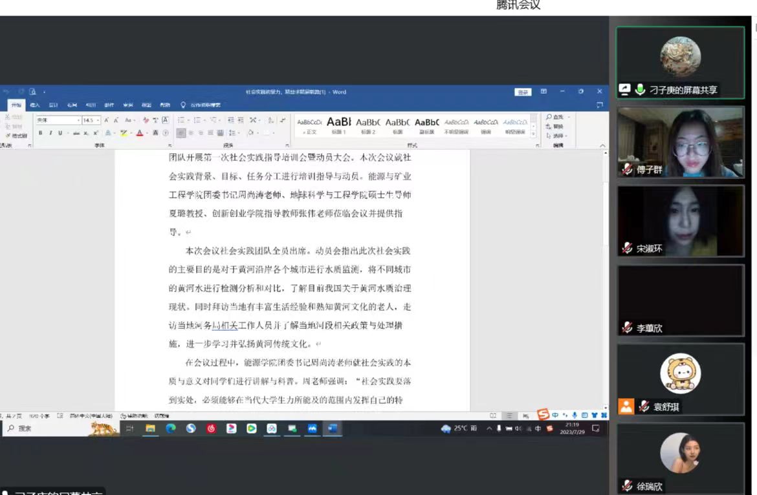Toggle Italic formatting in Word ribbon

click(50, 133)
